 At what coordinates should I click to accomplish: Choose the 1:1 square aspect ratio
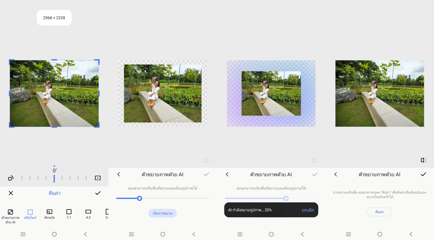point(69,214)
